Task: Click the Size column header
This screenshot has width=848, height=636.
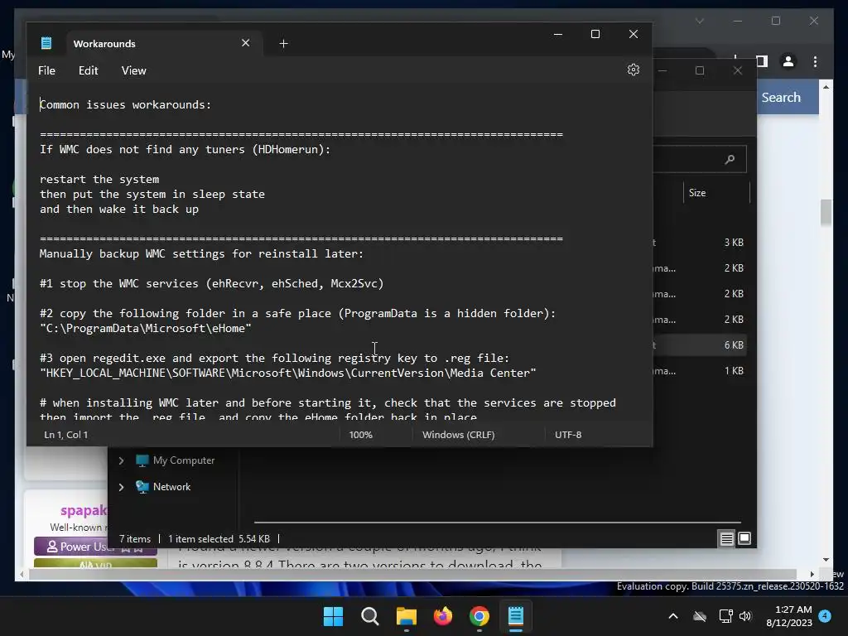Action: (697, 193)
